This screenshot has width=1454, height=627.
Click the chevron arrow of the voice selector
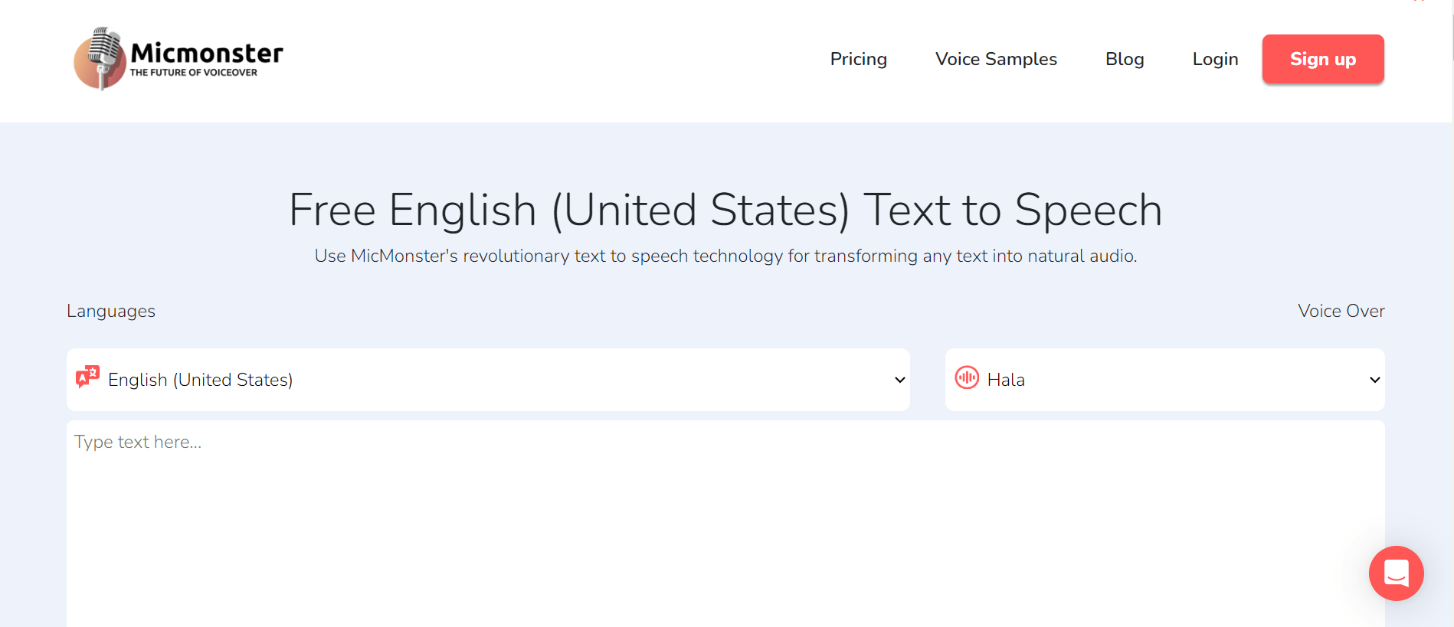[x=1375, y=380]
